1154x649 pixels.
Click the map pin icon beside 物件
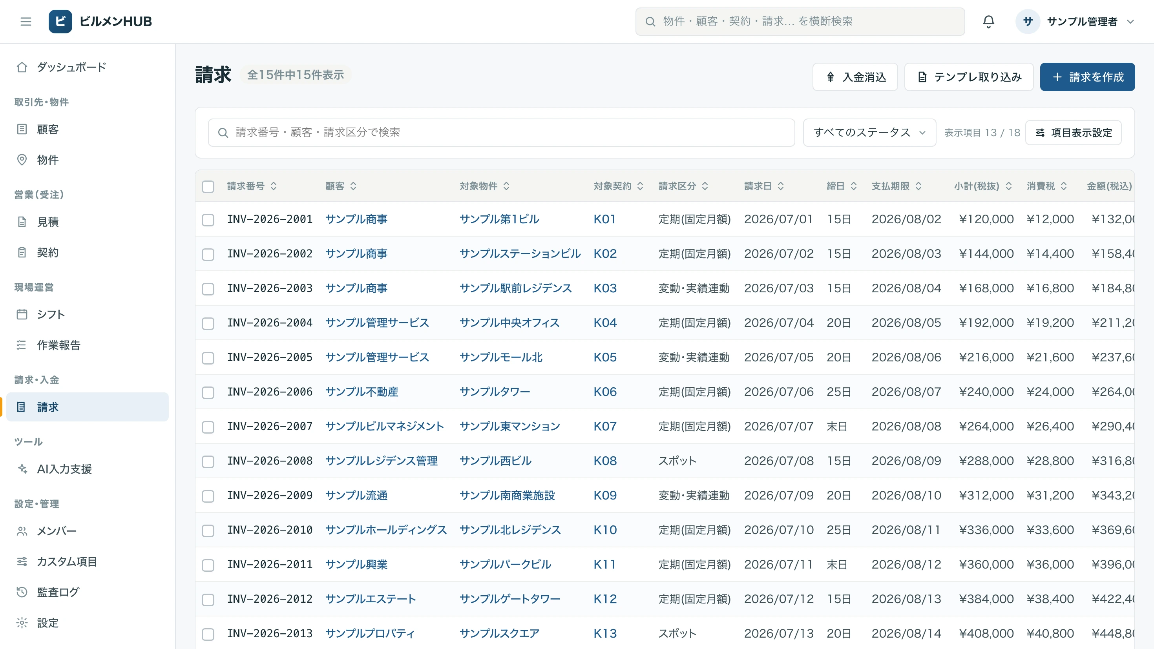coord(22,160)
